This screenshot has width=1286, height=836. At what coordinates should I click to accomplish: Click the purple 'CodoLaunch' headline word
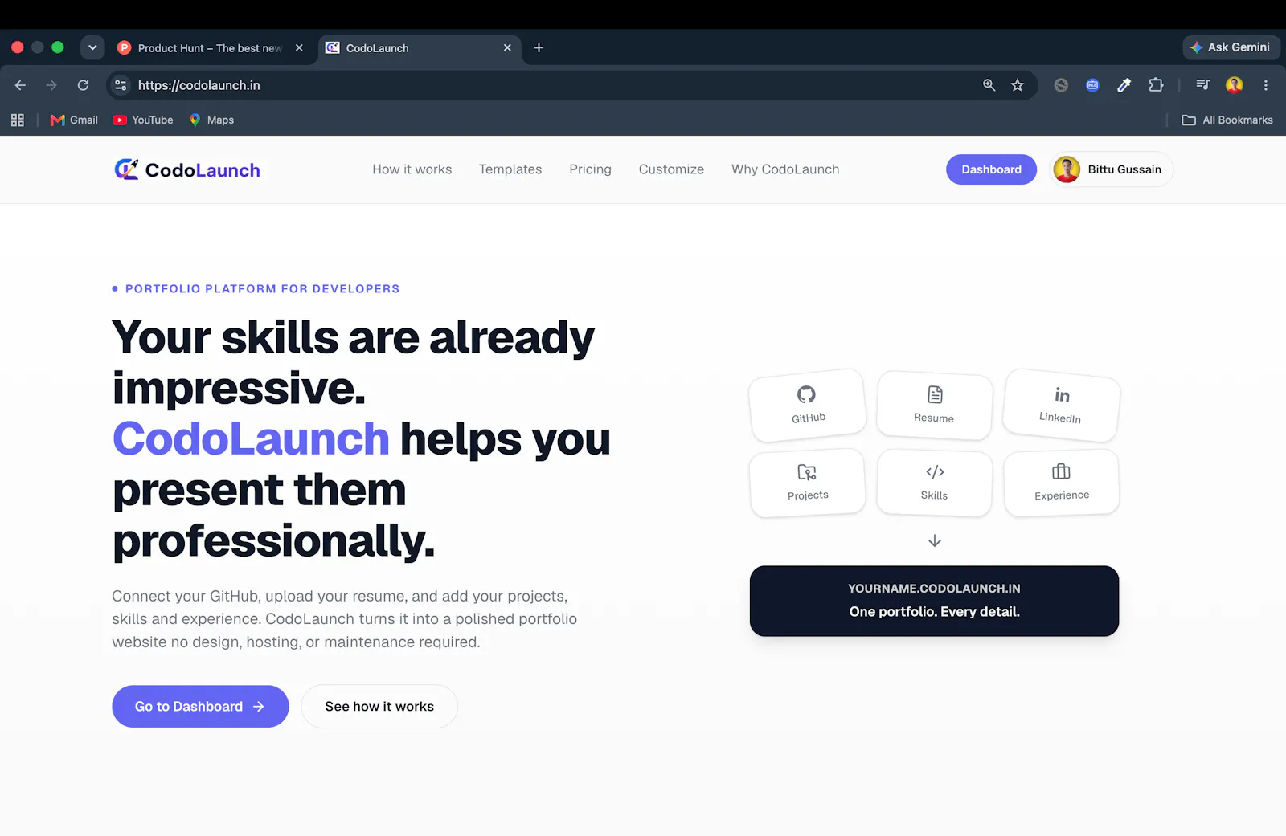pos(251,439)
